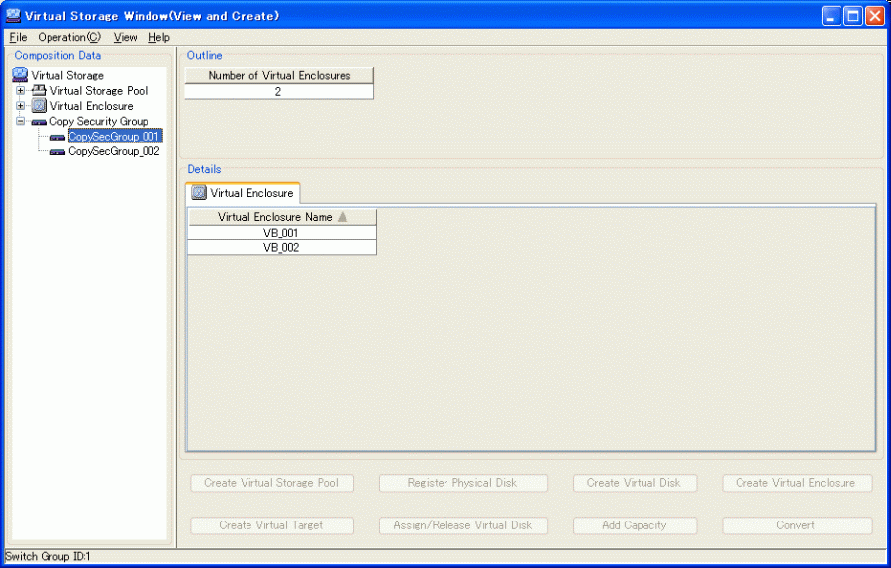Click the Virtual Enclosure tab icon
Image resolution: width=891 pixels, height=568 pixels.
tap(199, 193)
